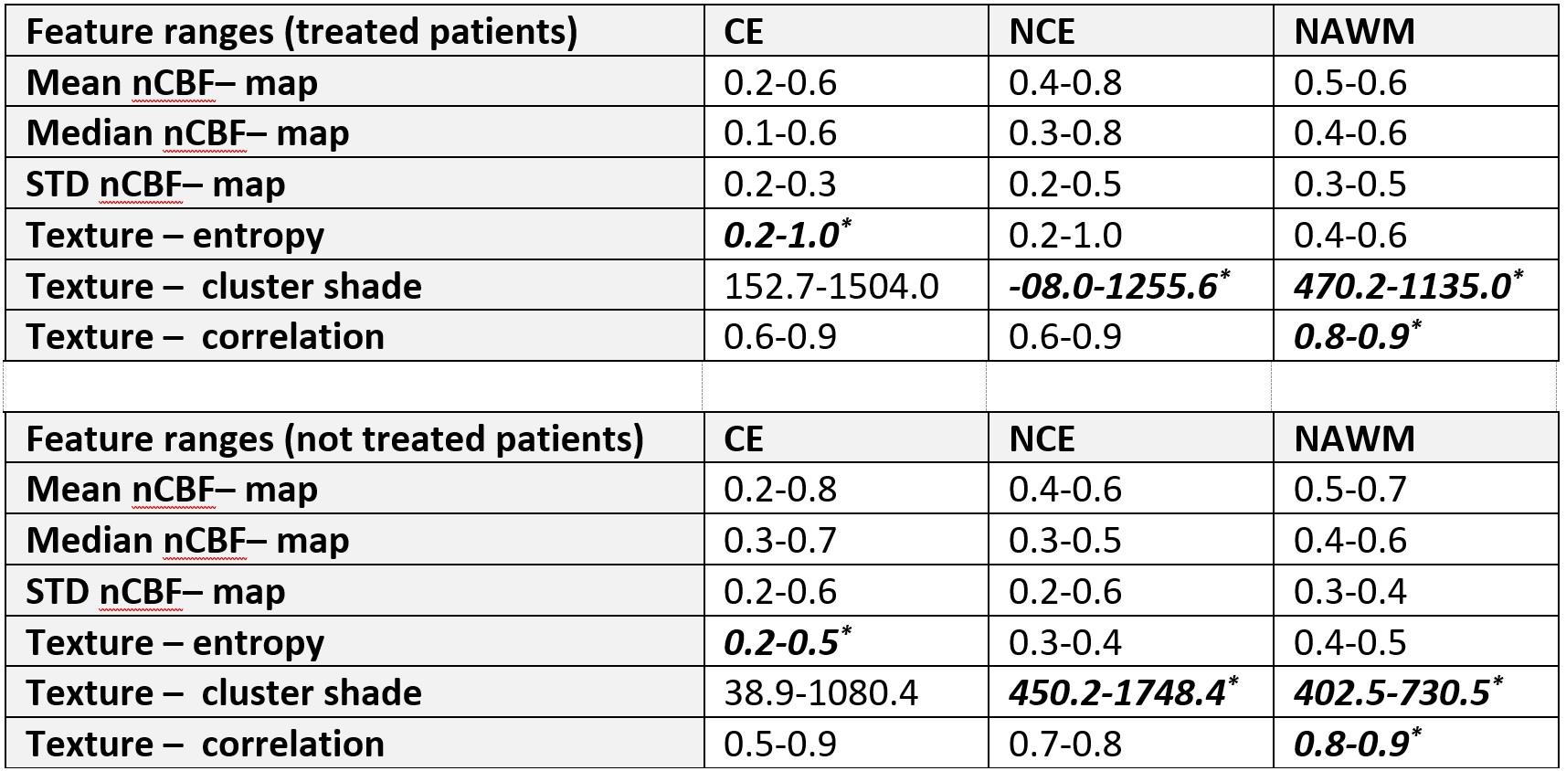Select the bold -08.0-1255.6 value cell
1566x771 pixels.
click(x=1113, y=287)
